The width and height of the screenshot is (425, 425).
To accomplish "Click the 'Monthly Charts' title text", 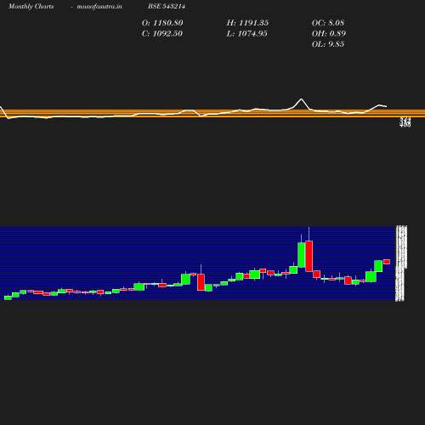I will tap(31, 7).
